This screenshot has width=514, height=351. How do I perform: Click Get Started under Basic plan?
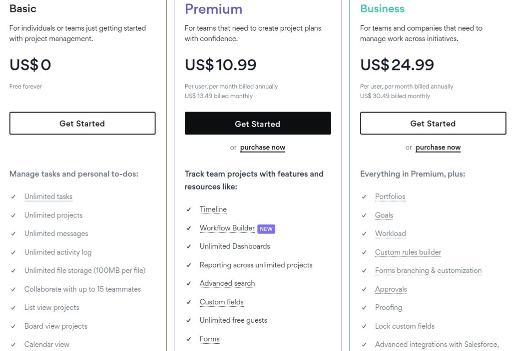coord(82,123)
